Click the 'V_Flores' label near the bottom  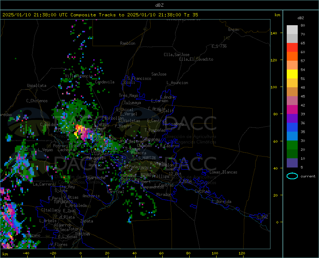coord(59,245)
